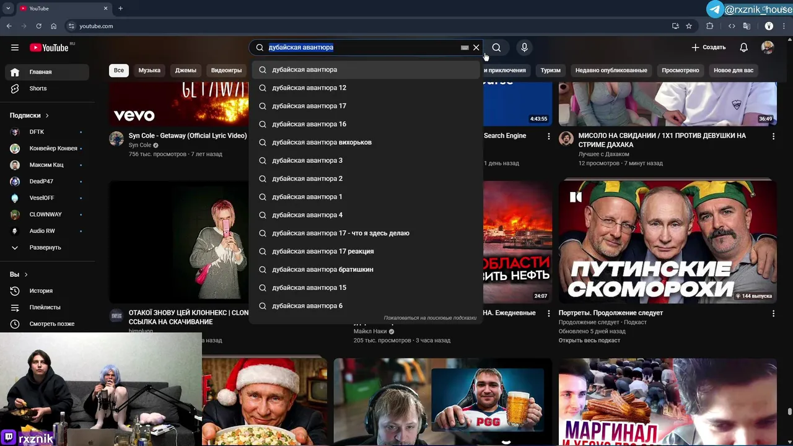Open new browser tab
Viewport: 793px width, 446px height.
(x=120, y=9)
